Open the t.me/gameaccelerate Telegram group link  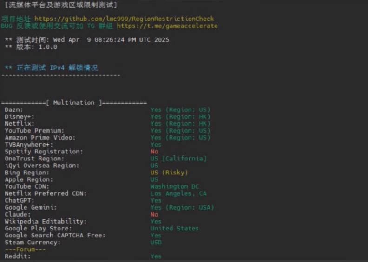point(167,26)
